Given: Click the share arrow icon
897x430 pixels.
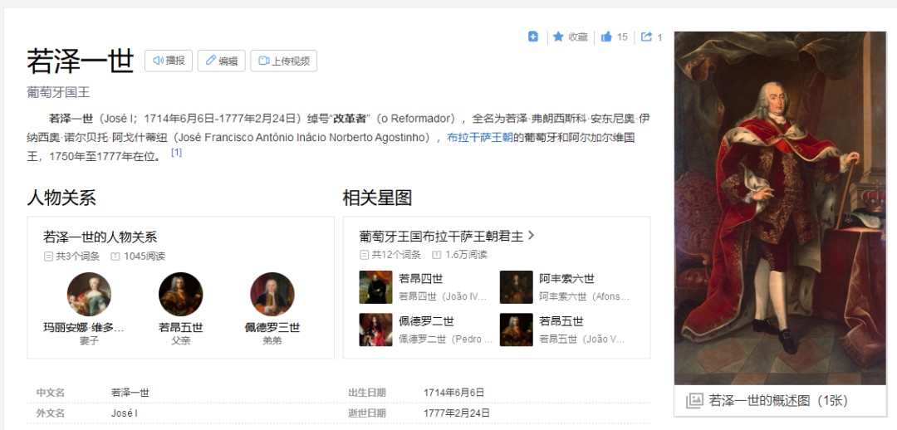Looking at the screenshot, I should click(646, 37).
